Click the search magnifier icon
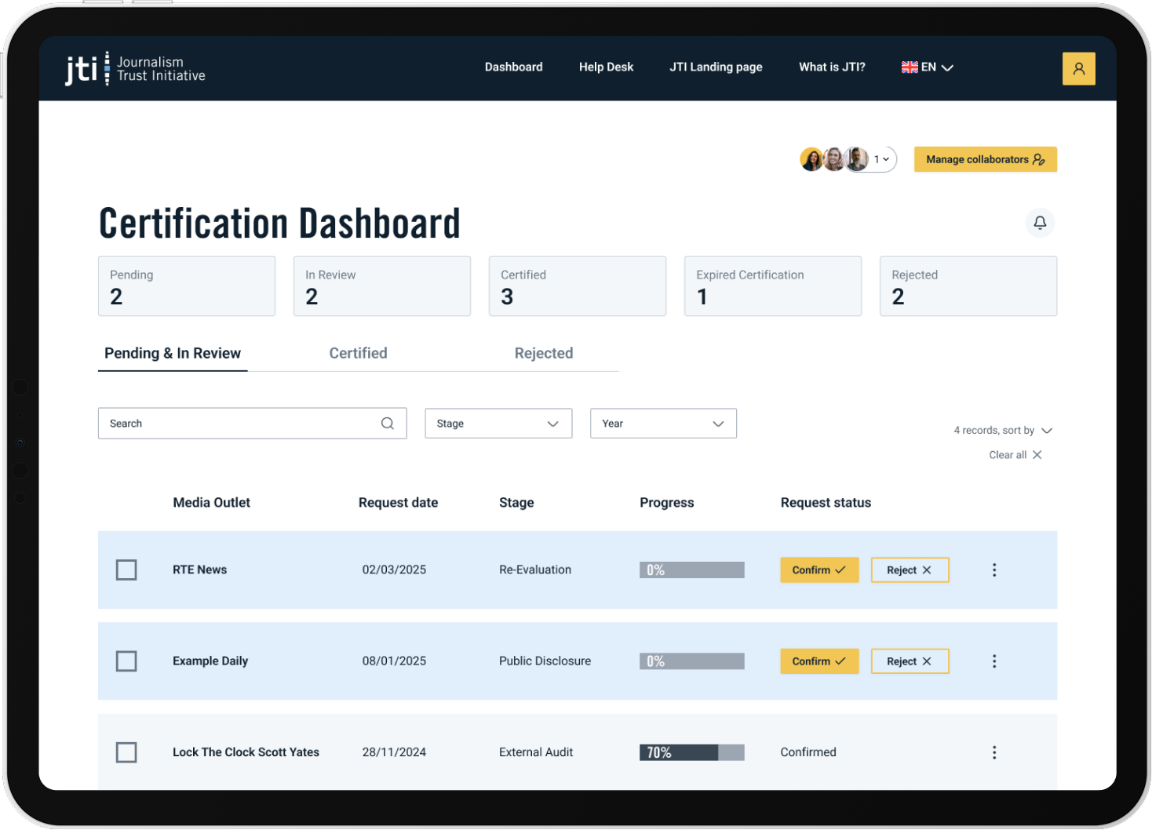The width and height of the screenshot is (1152, 830). pyautogui.click(x=388, y=424)
